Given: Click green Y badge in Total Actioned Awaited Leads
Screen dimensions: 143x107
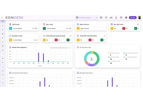Looking at the screenshot, I should point(68,40).
